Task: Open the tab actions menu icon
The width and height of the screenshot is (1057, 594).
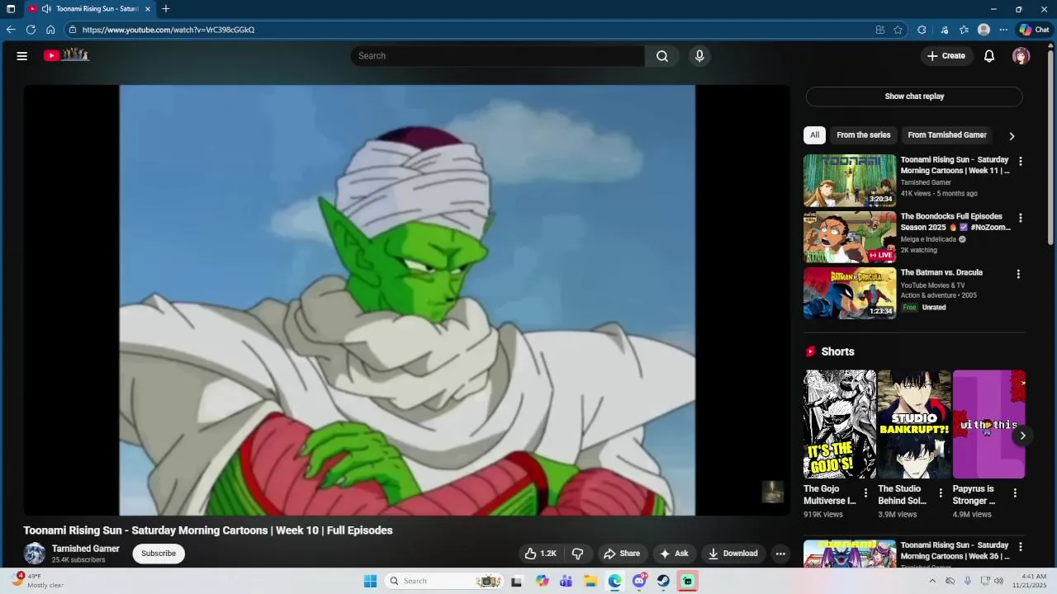Action: 11,9
